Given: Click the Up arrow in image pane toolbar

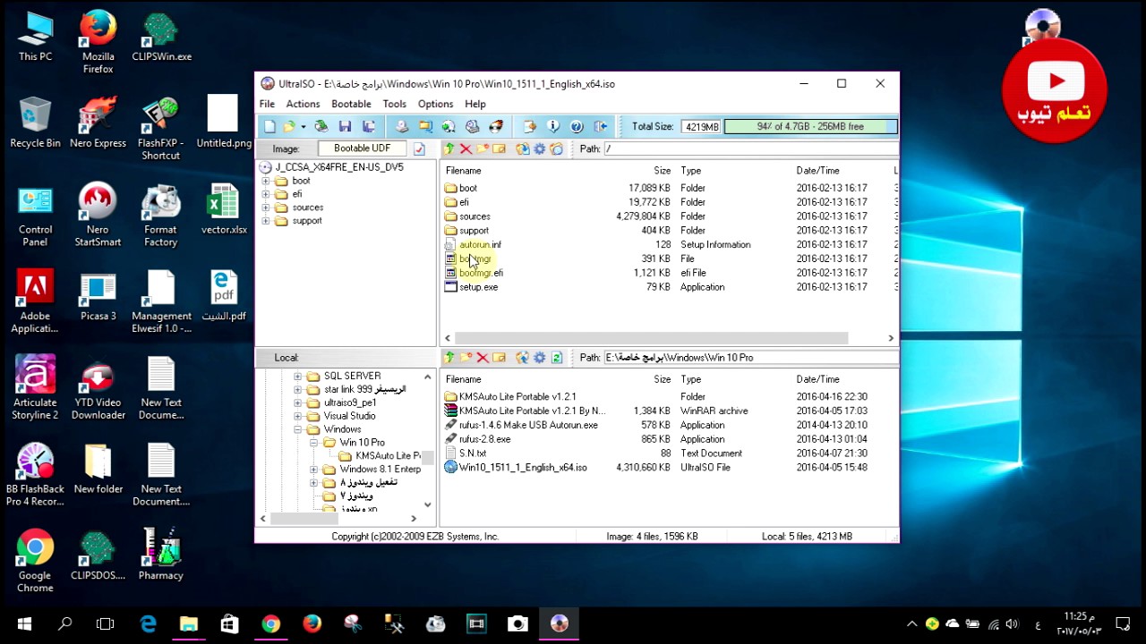Looking at the screenshot, I should pos(449,149).
